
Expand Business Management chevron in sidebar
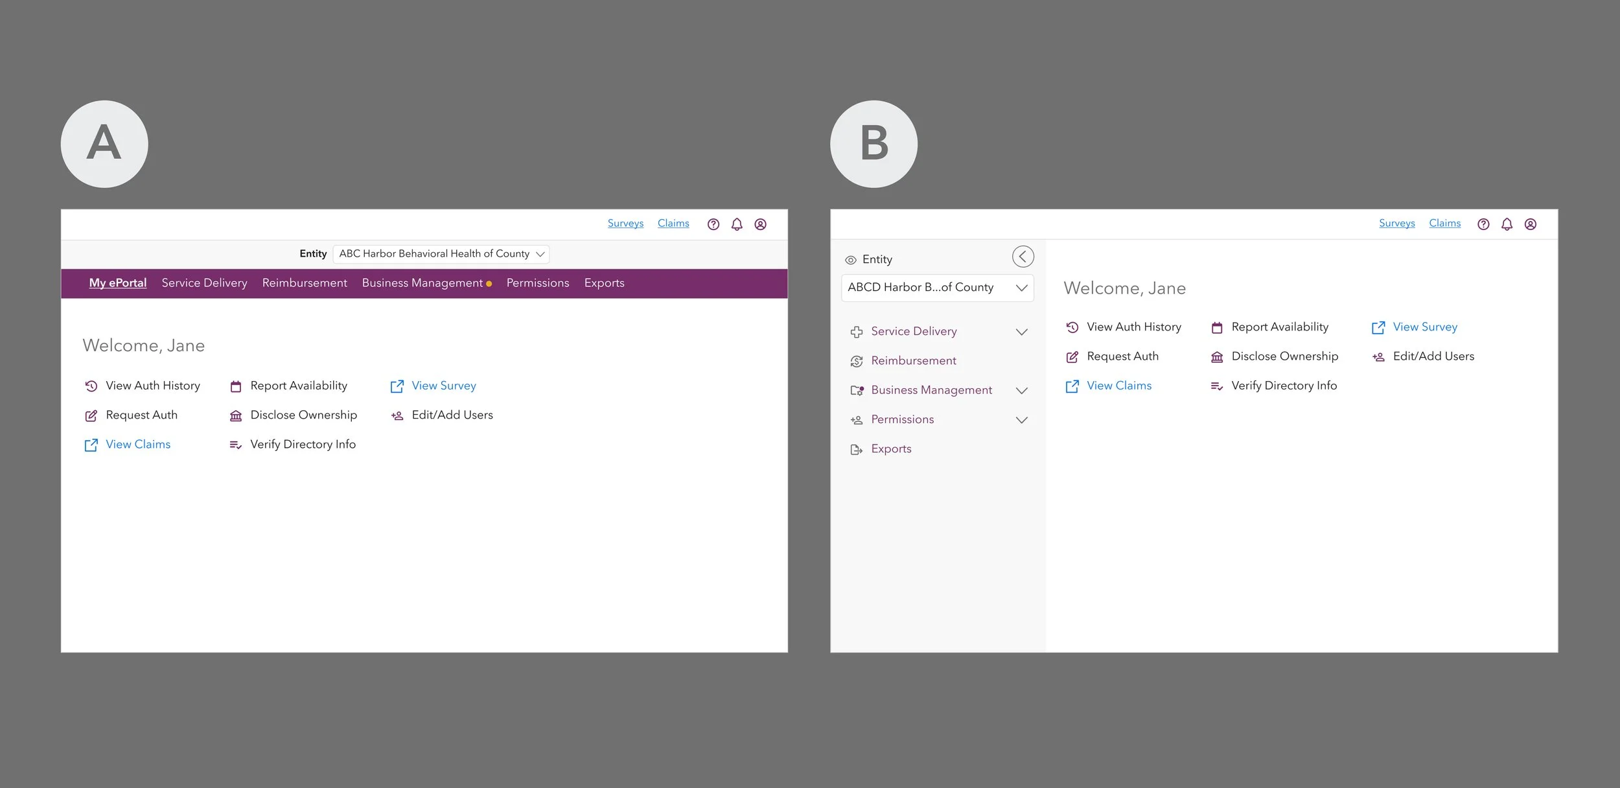click(1021, 391)
